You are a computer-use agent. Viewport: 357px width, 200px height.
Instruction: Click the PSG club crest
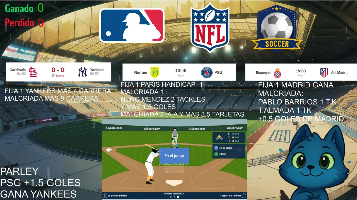207,72
